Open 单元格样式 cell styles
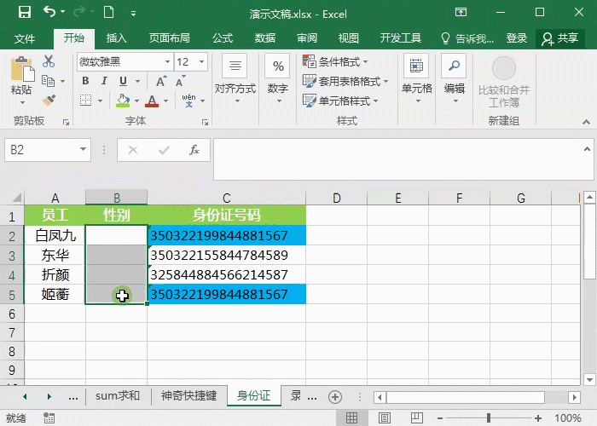The height and width of the screenshot is (426, 597). pos(340,101)
